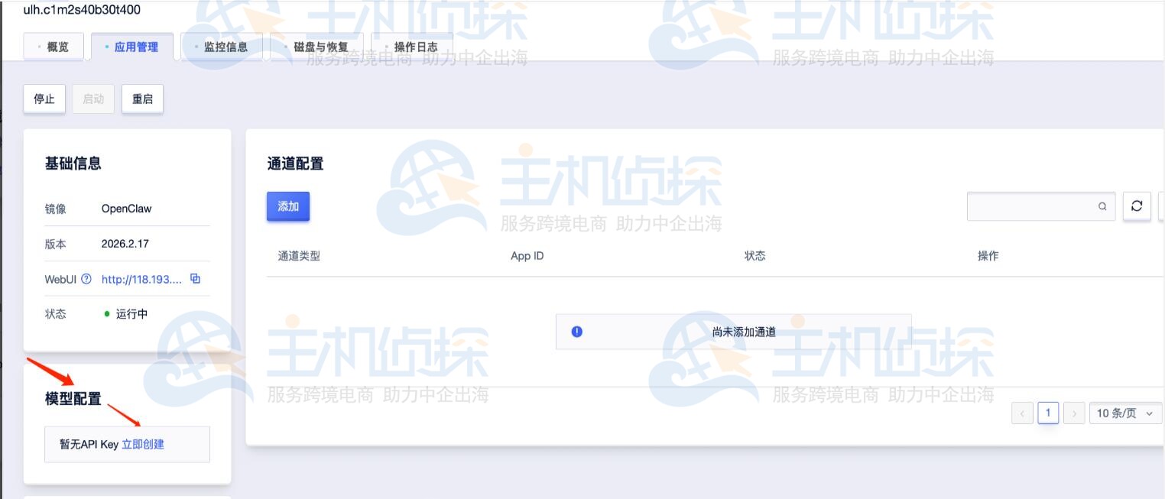
Task: Click the magnifier icon in the search box
Action: click(x=1102, y=206)
